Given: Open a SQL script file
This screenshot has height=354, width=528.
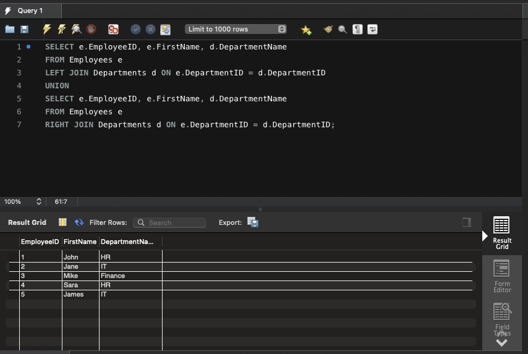Looking at the screenshot, I should click(x=10, y=29).
